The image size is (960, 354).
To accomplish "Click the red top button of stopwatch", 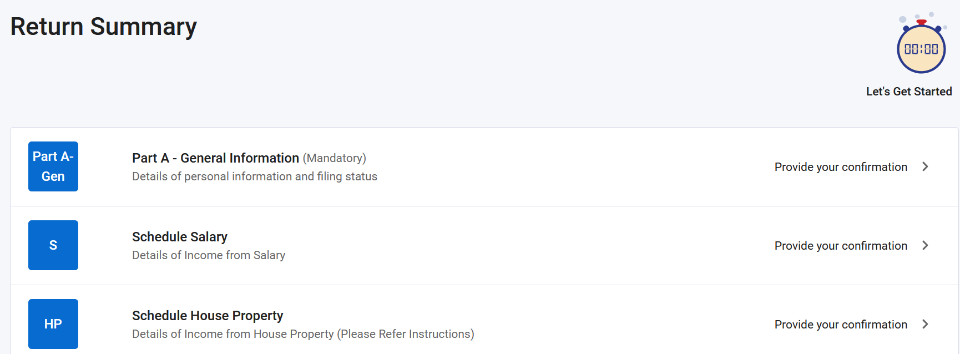I will [x=922, y=23].
